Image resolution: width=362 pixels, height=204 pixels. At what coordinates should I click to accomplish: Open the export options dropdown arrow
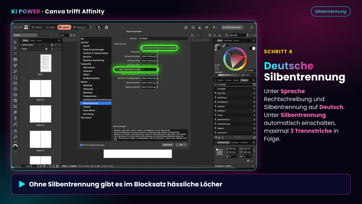pyautogui.click(x=245, y=27)
